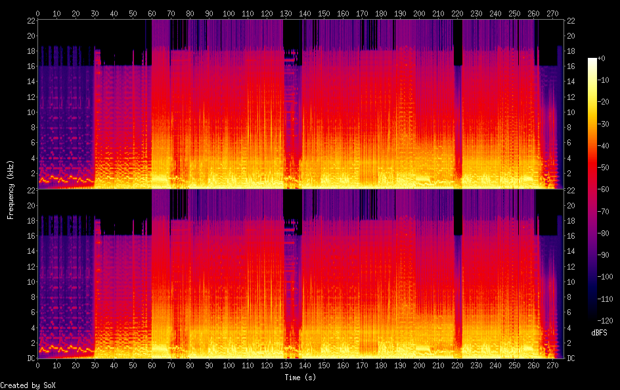This screenshot has width=620, height=390.
Task: Click the "Created by SoX" credit text
Action: (x=28, y=385)
